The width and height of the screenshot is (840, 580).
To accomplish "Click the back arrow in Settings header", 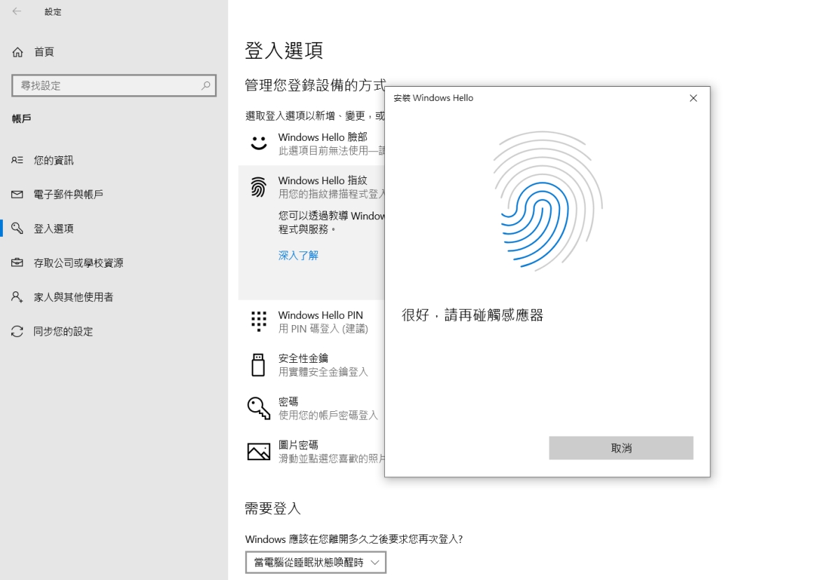I will [x=17, y=11].
